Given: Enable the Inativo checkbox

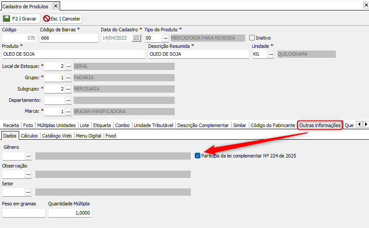Looking at the screenshot, I should pos(252,38).
